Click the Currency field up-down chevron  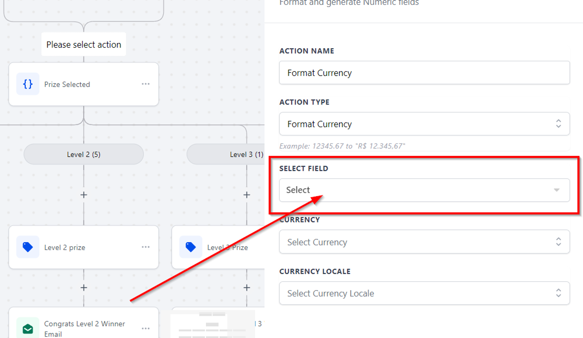558,242
